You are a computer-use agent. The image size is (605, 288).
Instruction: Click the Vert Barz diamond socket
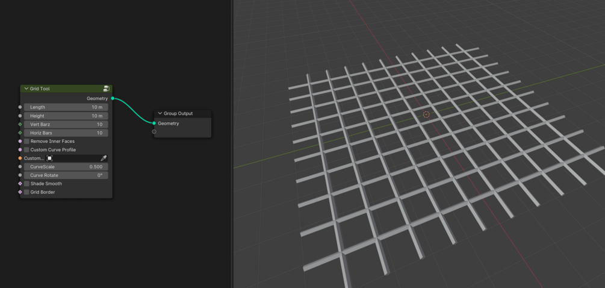(x=20, y=124)
